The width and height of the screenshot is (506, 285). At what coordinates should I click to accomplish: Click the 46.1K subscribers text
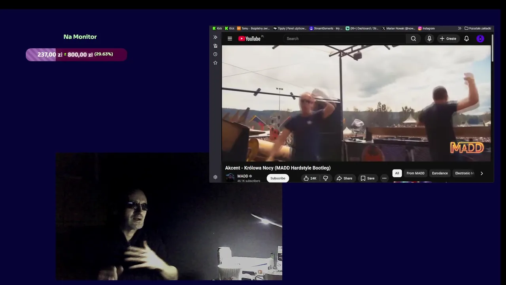click(x=249, y=181)
